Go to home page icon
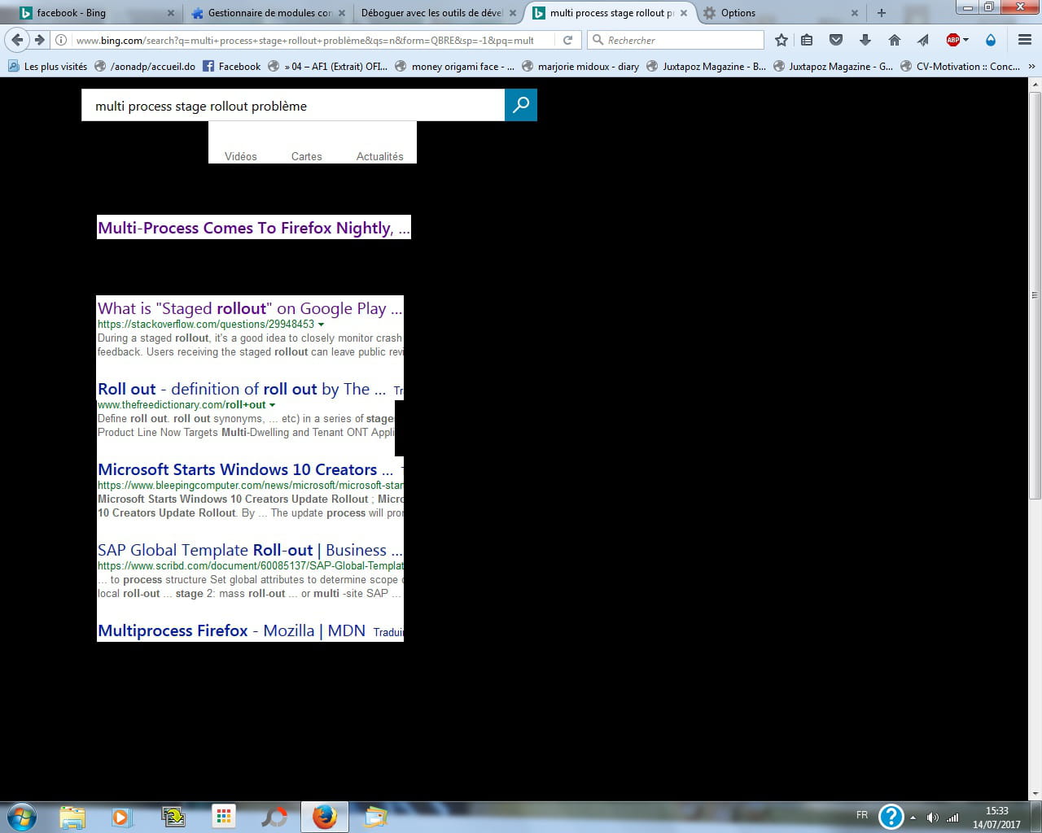Image resolution: width=1042 pixels, height=833 pixels. tap(895, 40)
